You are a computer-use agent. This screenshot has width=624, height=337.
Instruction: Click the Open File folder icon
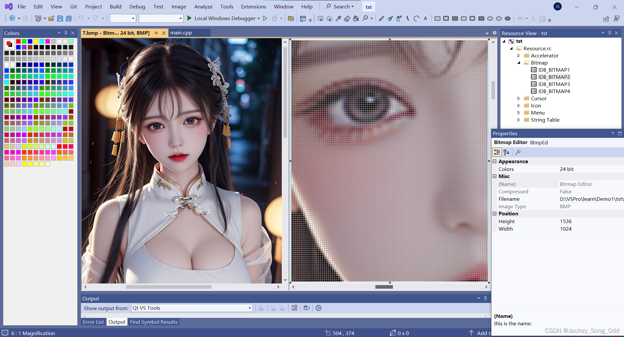(x=51, y=18)
